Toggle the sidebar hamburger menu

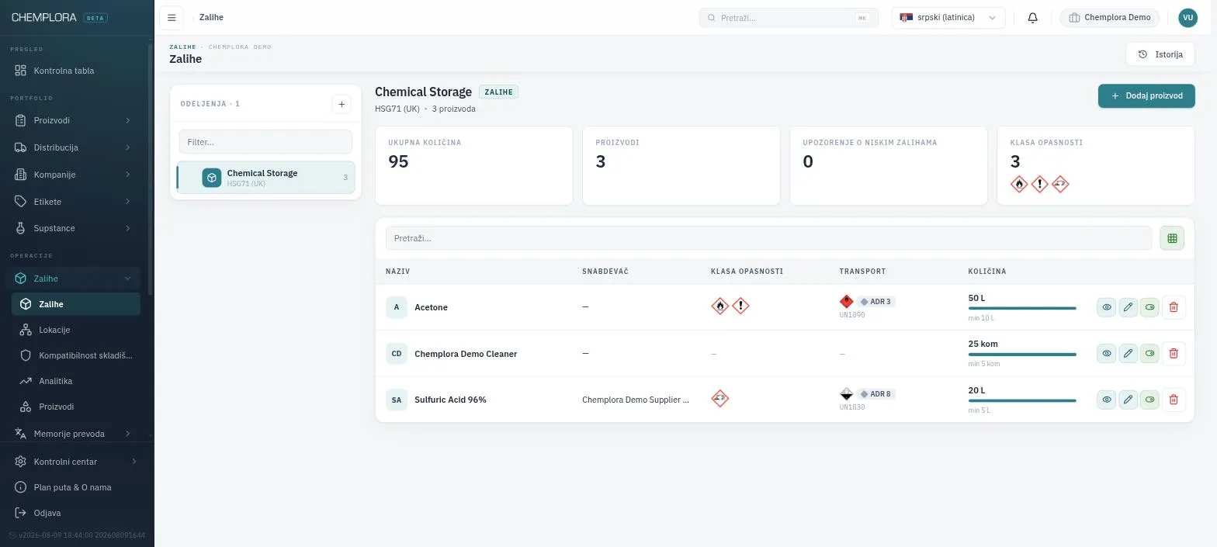coord(172,18)
